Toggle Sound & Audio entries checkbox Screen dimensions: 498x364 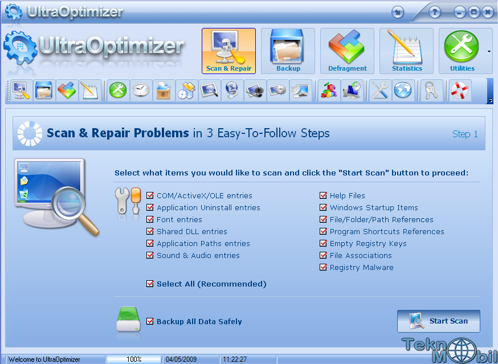point(150,255)
